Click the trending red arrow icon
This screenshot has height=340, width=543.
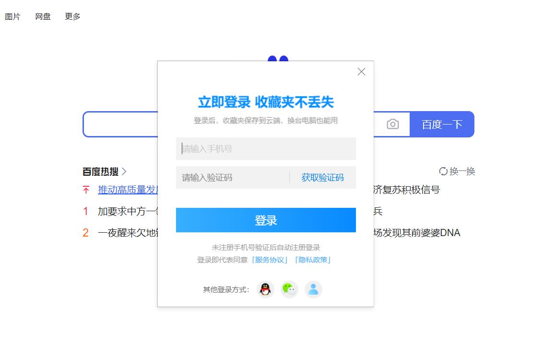[85, 190]
